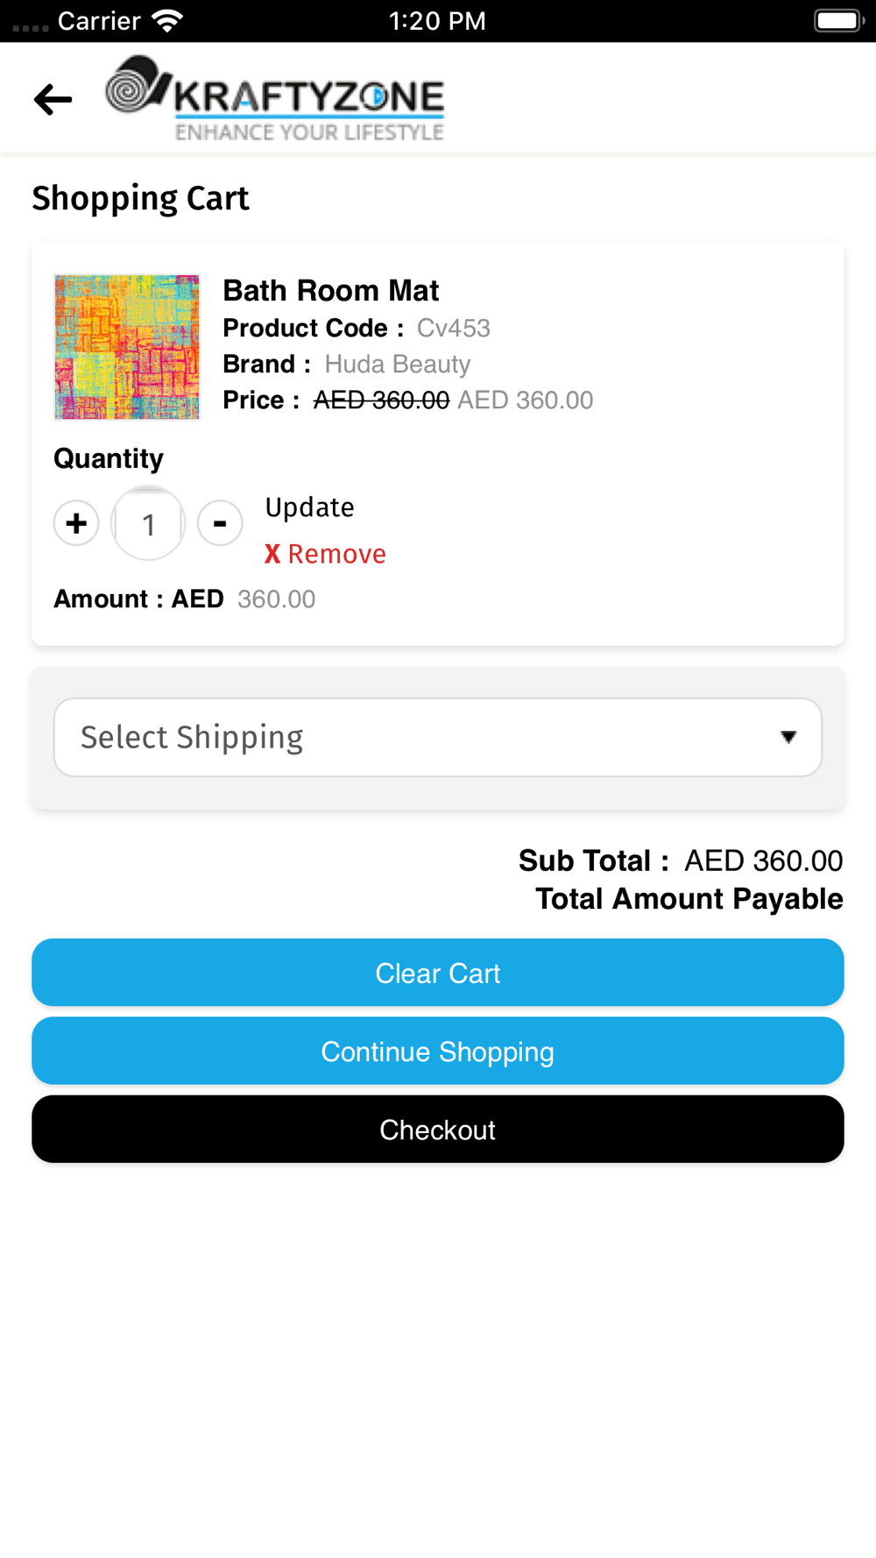Screen dimensions: 876x1558
Task: Tap the Wi-Fi status icon
Action: 167,20
